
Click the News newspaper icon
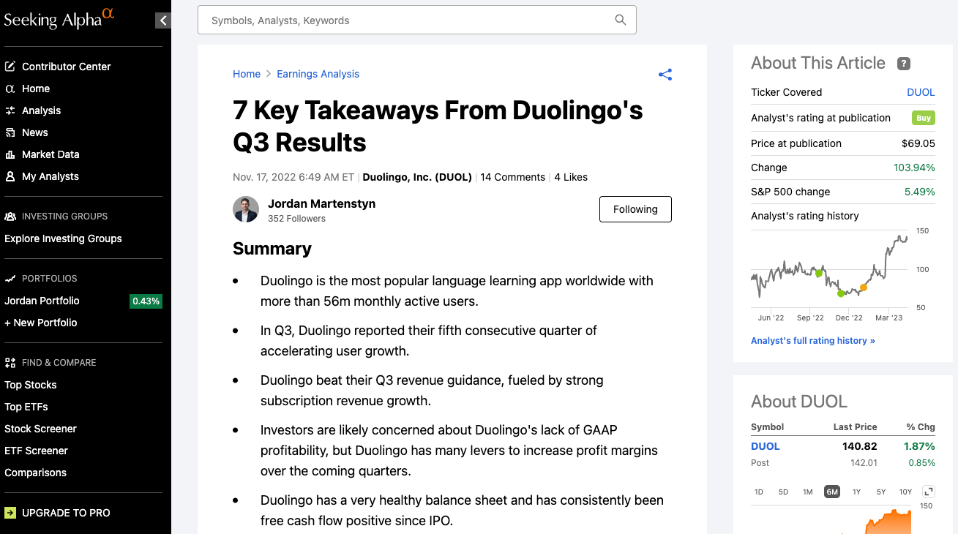pyautogui.click(x=10, y=132)
